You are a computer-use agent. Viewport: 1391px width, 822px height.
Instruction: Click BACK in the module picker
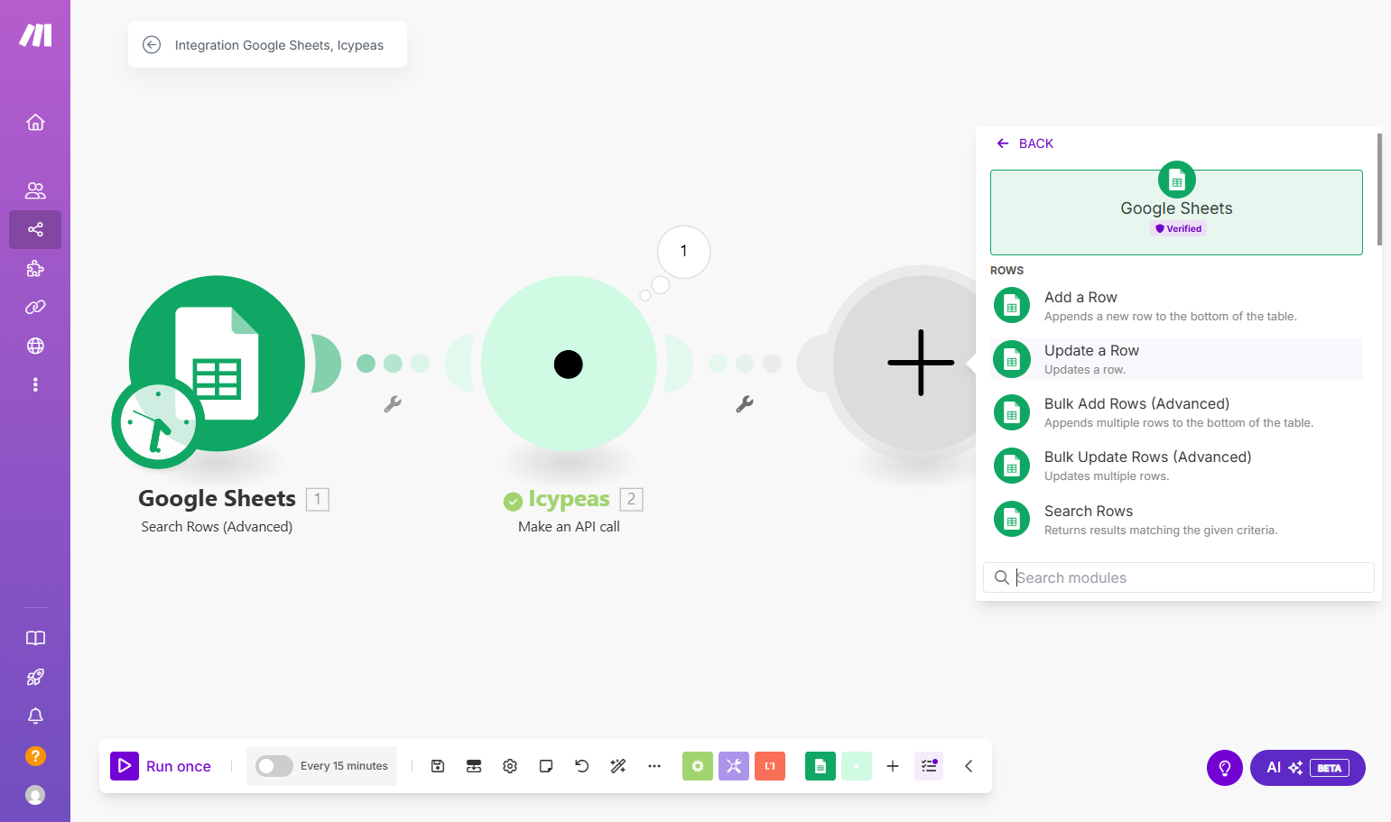pyautogui.click(x=1025, y=143)
